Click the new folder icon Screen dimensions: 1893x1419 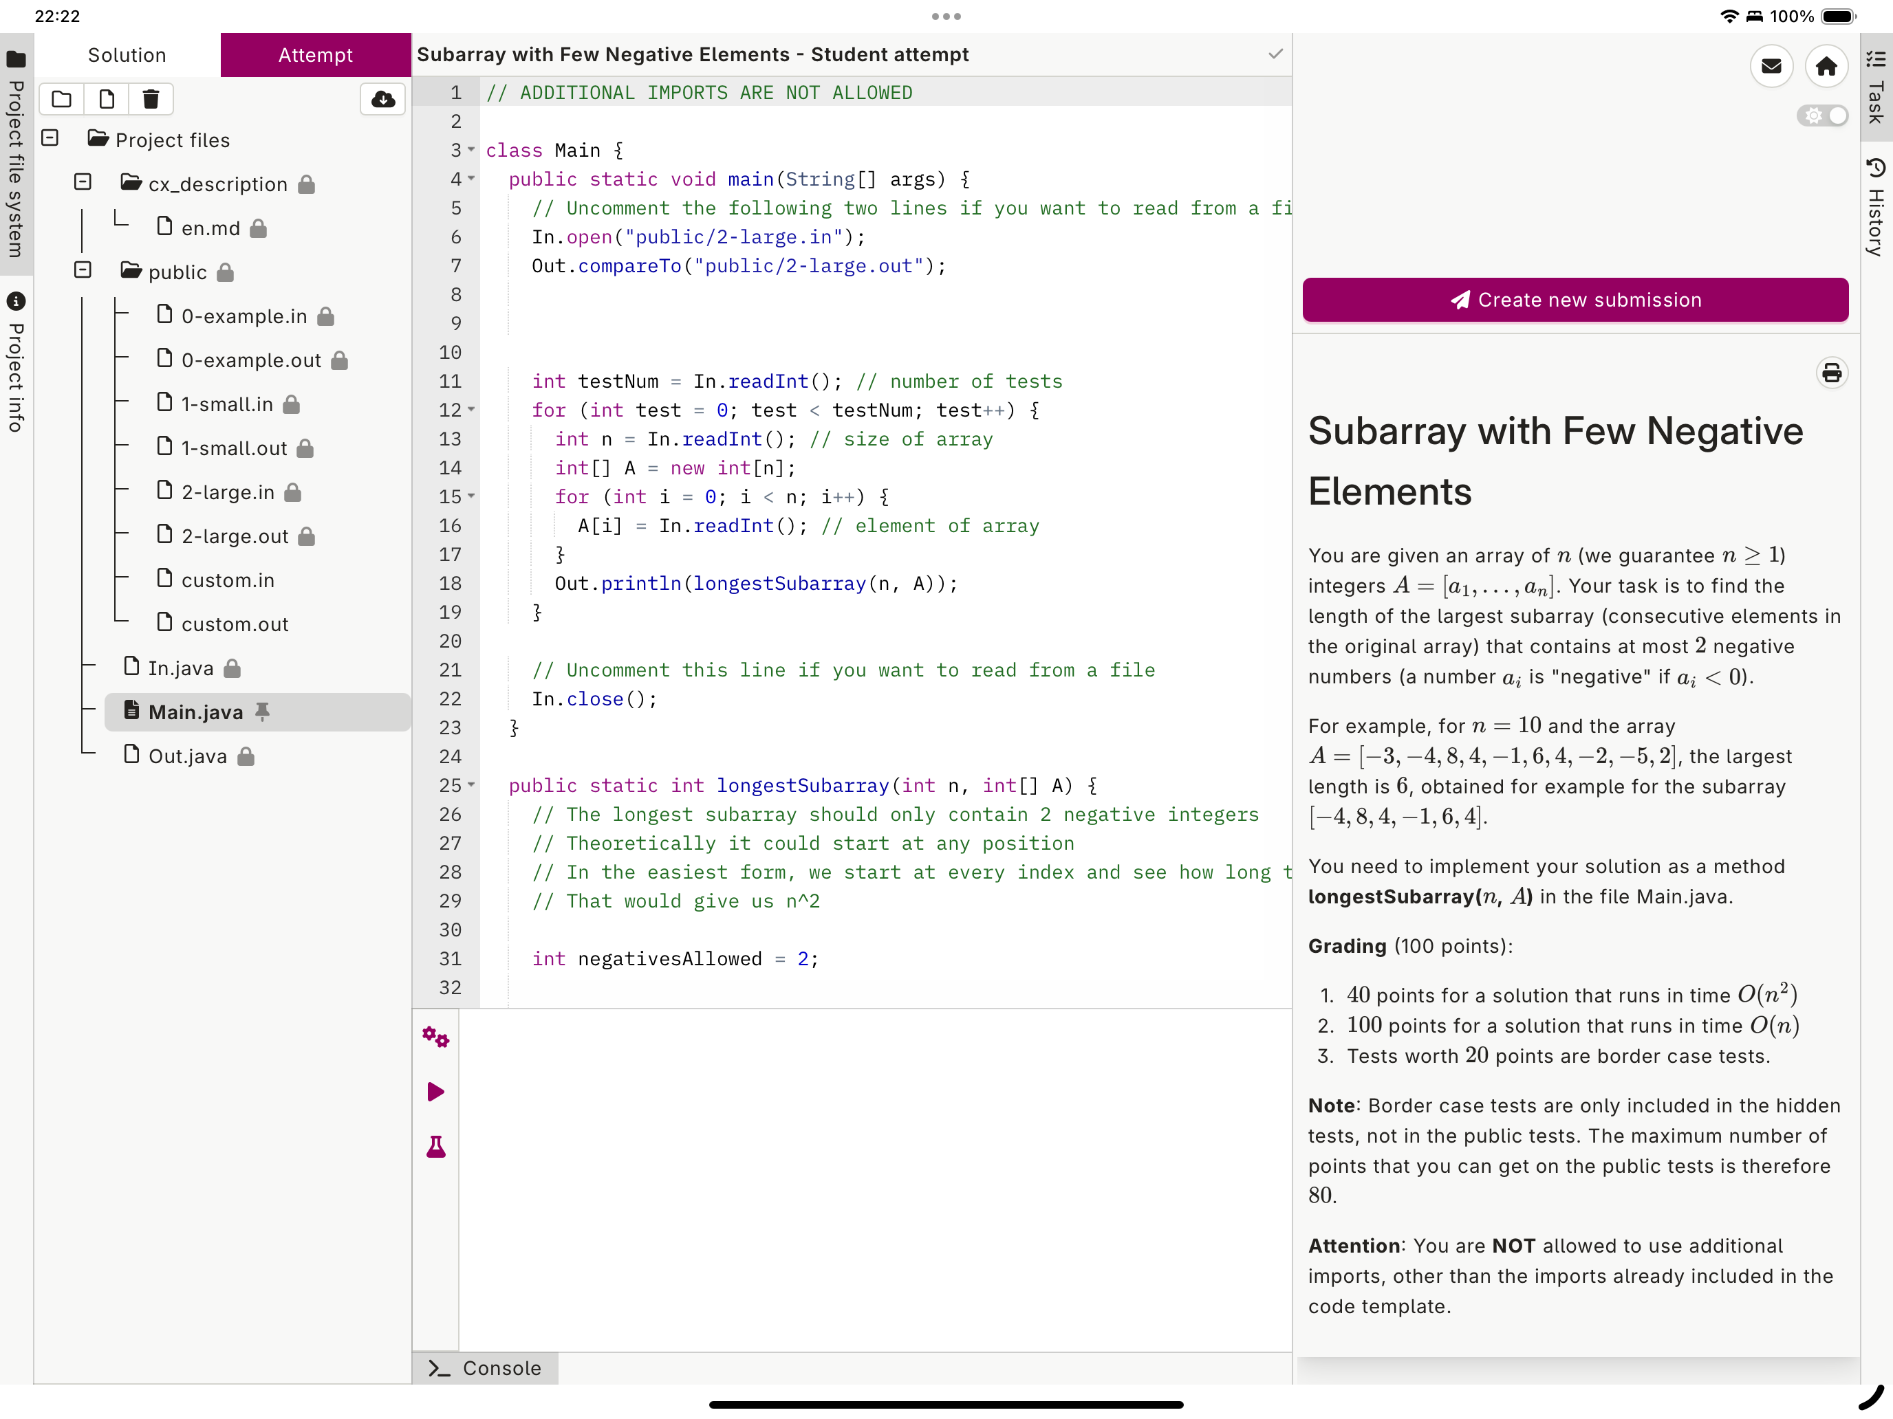pos(62,99)
